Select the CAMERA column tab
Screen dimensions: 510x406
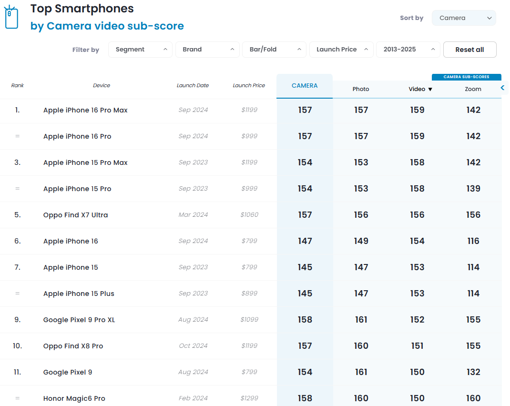[x=305, y=86]
